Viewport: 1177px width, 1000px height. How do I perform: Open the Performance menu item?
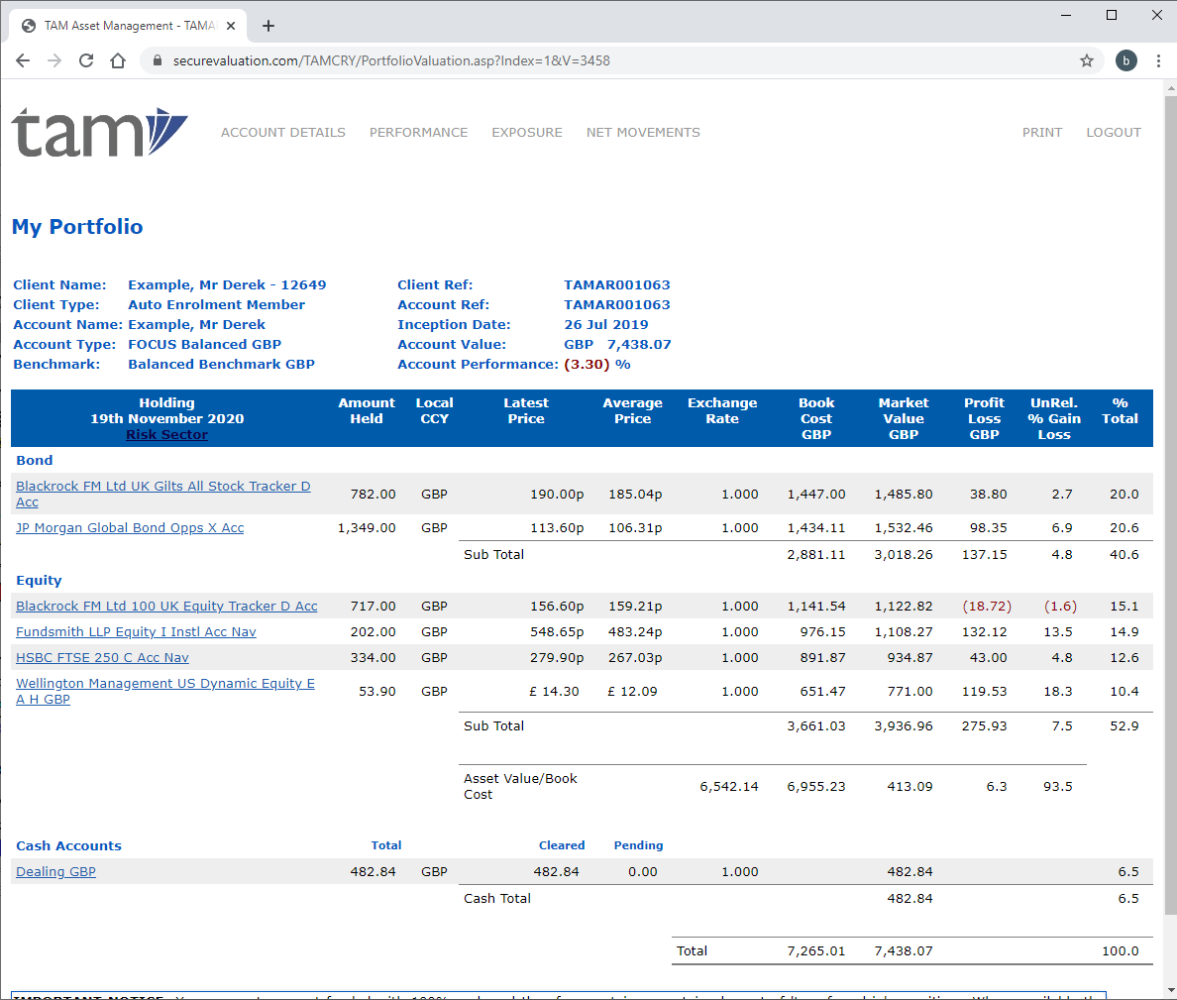pos(418,132)
